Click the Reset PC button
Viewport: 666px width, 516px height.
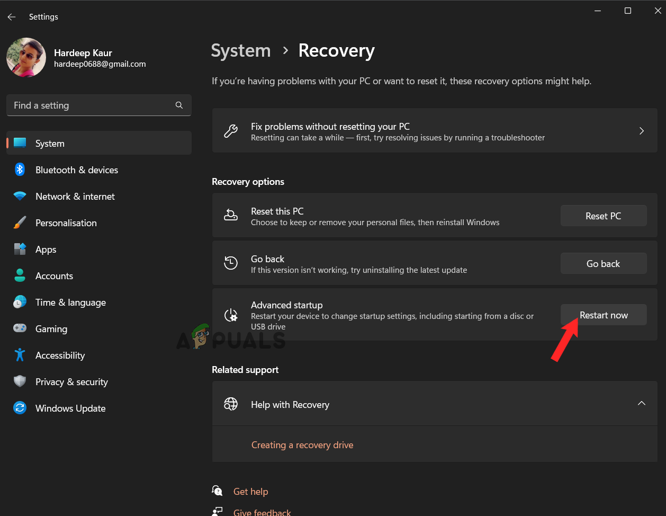pyautogui.click(x=603, y=216)
